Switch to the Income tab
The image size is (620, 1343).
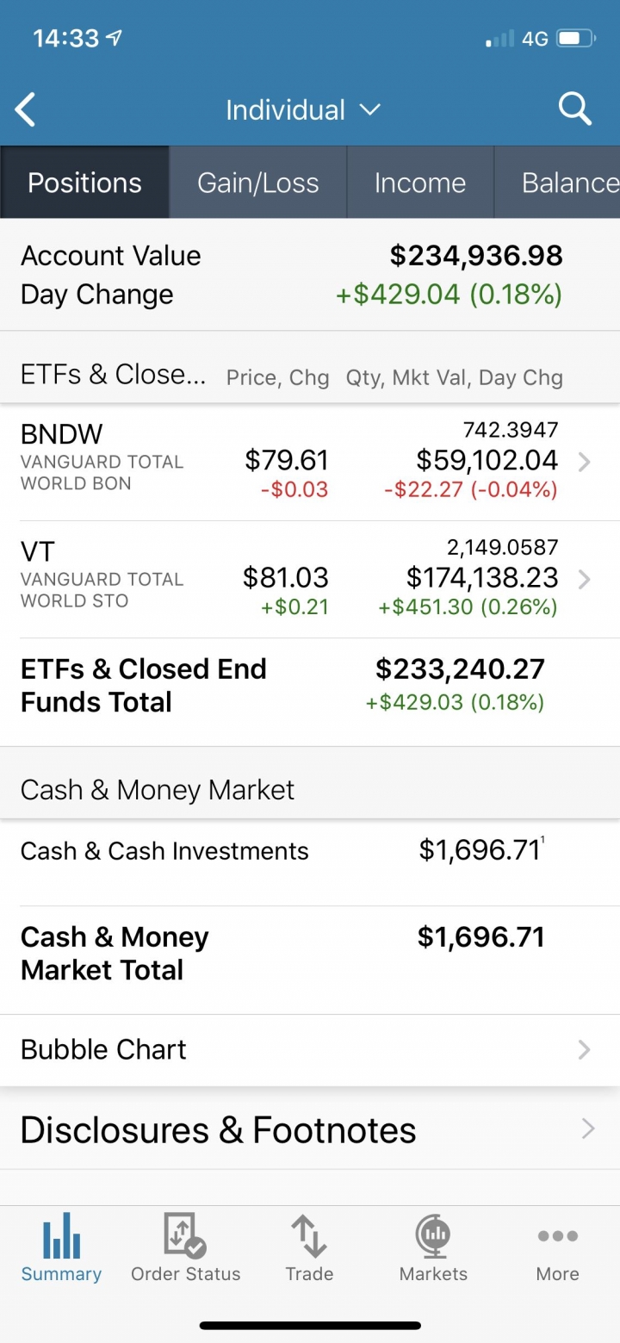coord(420,183)
